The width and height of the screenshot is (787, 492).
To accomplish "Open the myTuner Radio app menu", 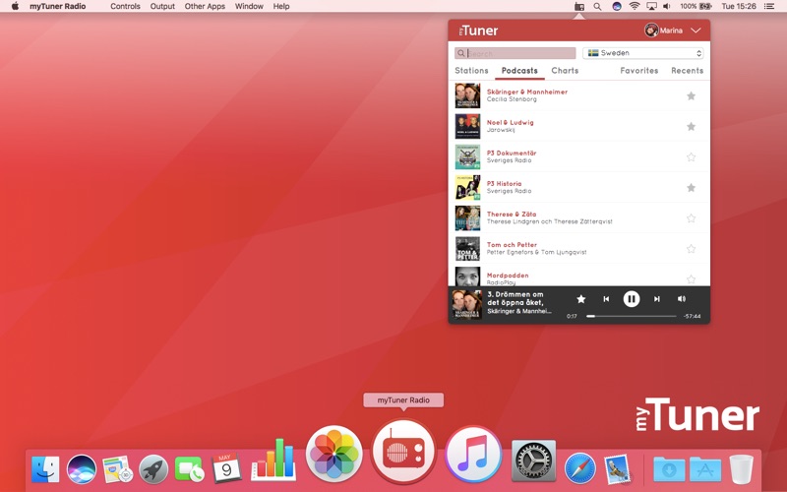I will (x=58, y=7).
